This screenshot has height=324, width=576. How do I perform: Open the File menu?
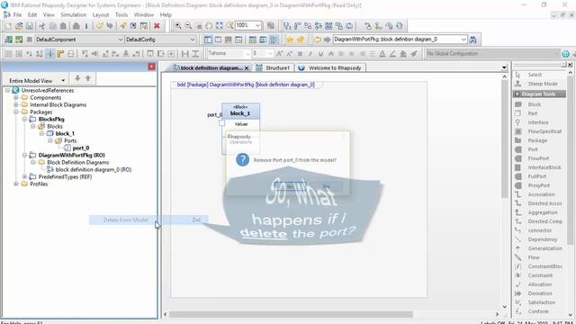[17, 15]
